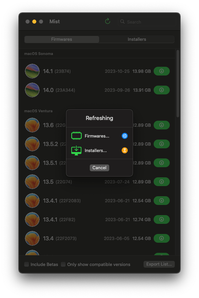Download the 13.6 Ventura firmware
This screenshot has width=199, height=298.
point(161,125)
